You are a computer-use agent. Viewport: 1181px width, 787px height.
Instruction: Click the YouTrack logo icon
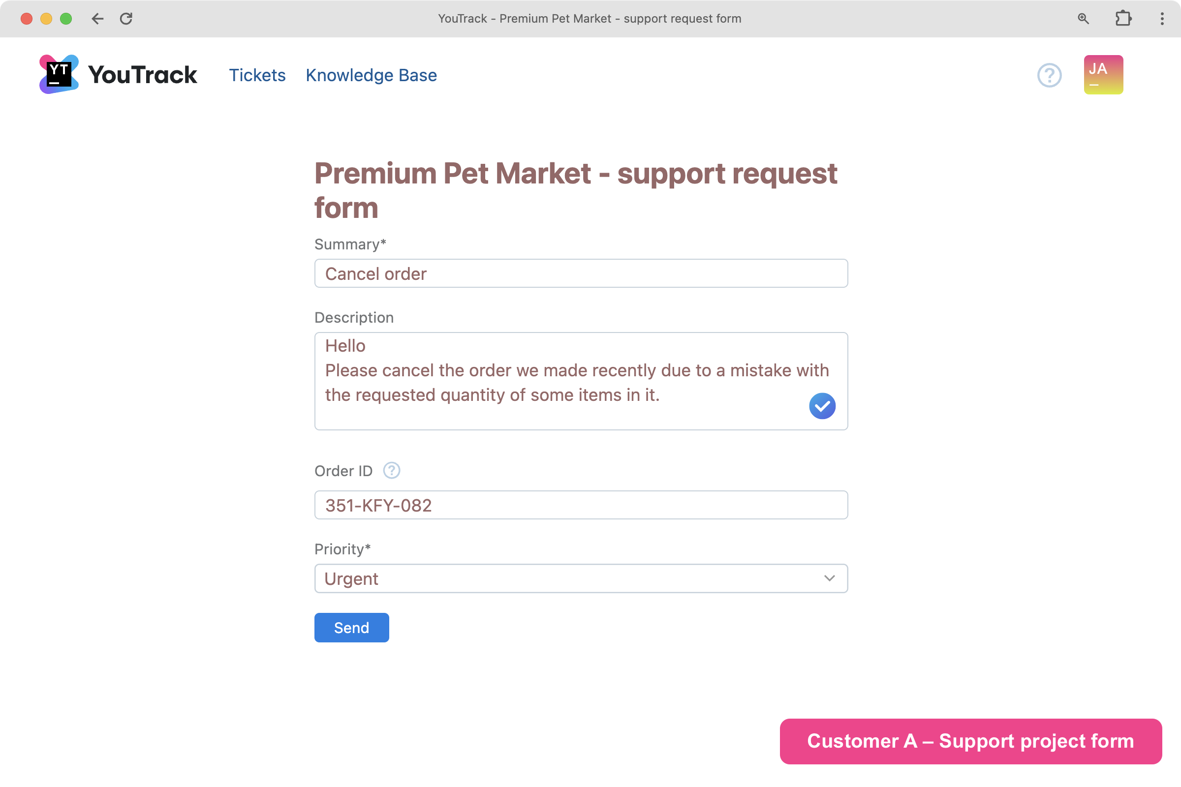(59, 74)
